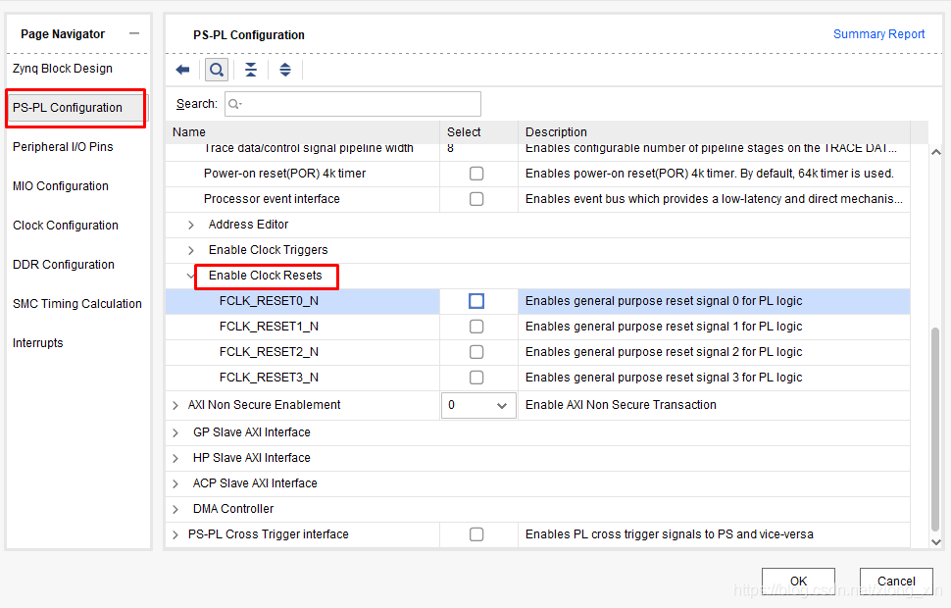Screen dimensions: 951x608
Task: Toggle the search magnifier toolbar icon
Action: coord(217,70)
